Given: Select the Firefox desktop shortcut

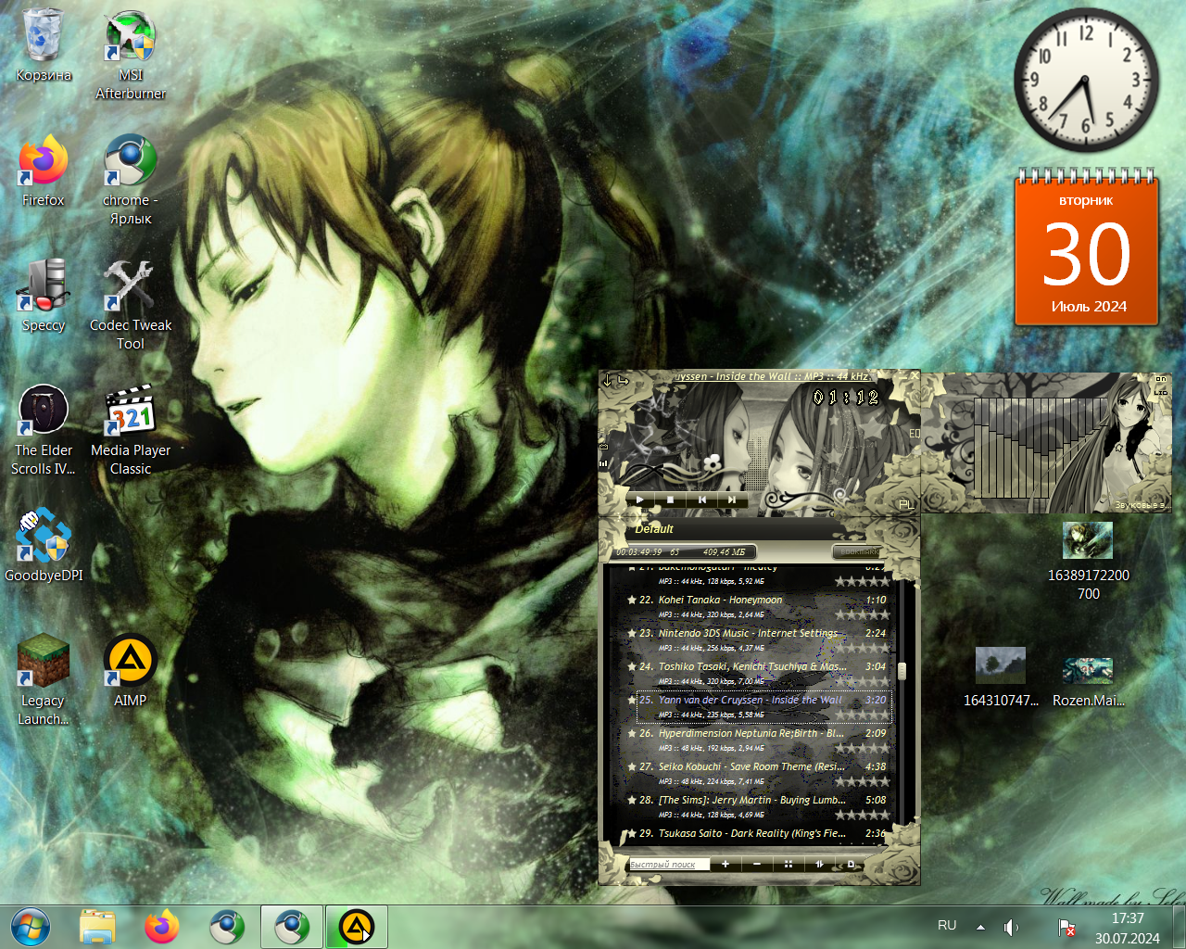Looking at the screenshot, I should (44, 171).
